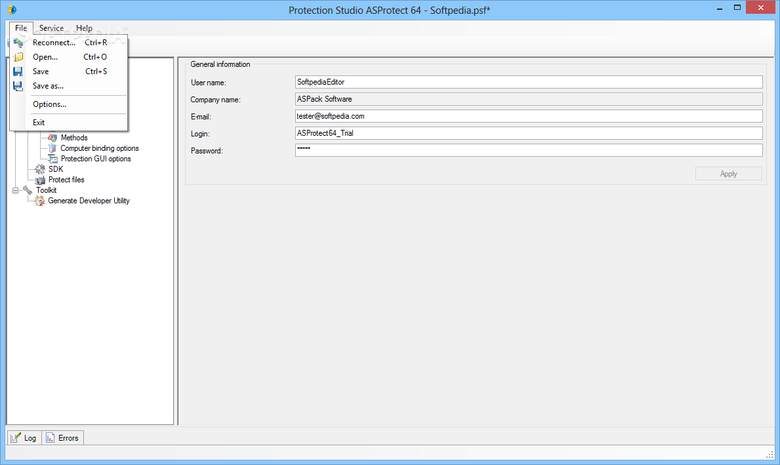Open the Help menu

point(84,28)
